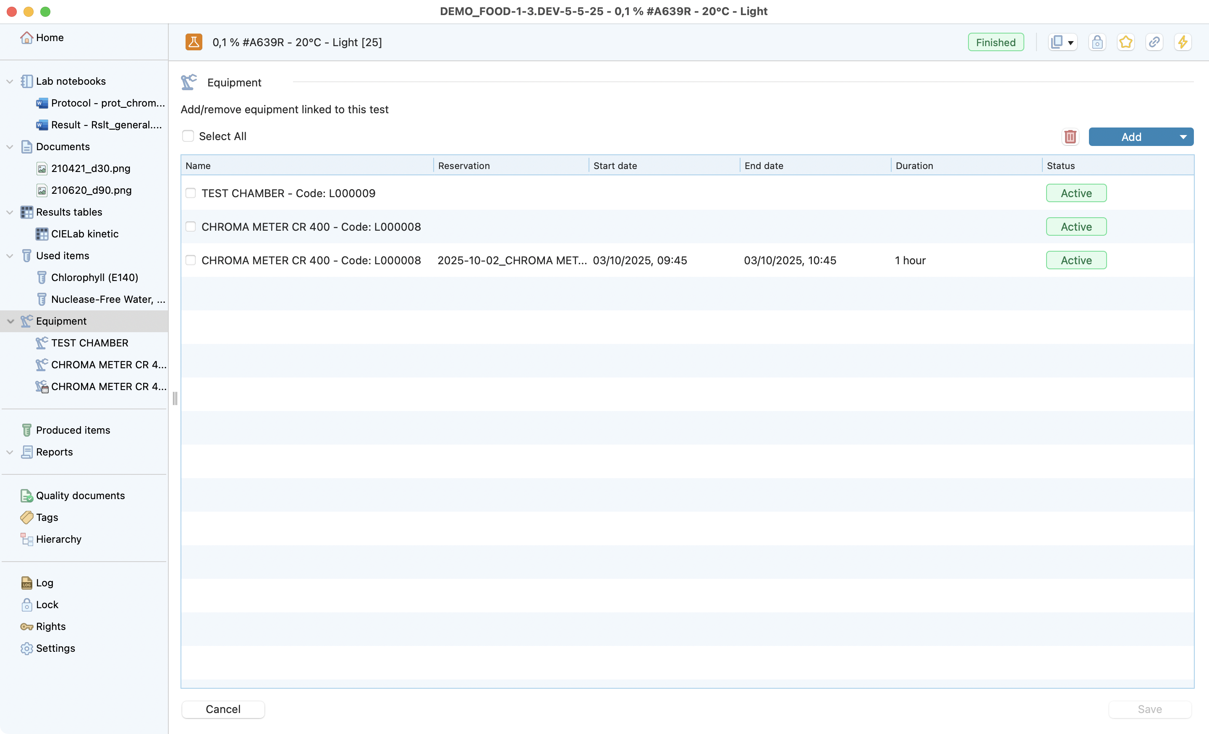
Task: Toggle the Select All checkbox
Action: (x=188, y=136)
